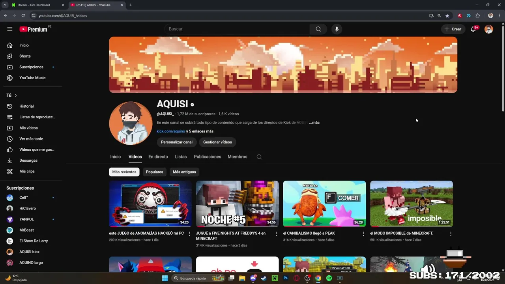Click Personalizar canal button
505x284 pixels.
pos(177,142)
